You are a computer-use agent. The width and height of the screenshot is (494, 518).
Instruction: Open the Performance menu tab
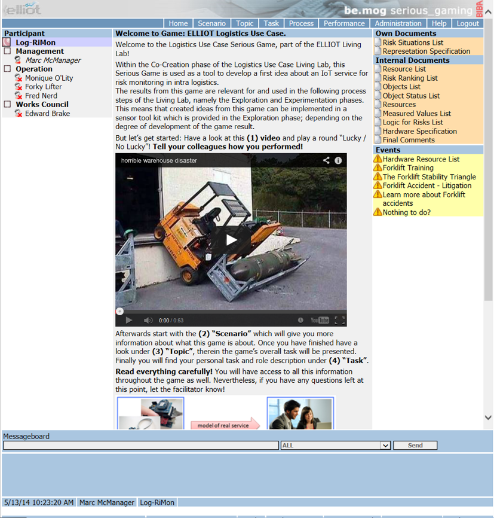click(x=344, y=23)
